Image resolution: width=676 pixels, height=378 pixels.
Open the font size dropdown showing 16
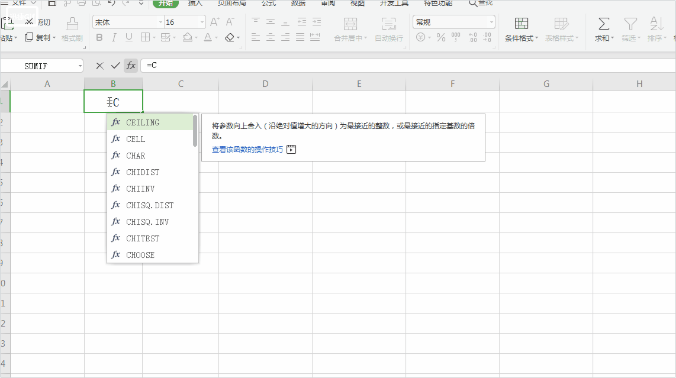coord(202,22)
